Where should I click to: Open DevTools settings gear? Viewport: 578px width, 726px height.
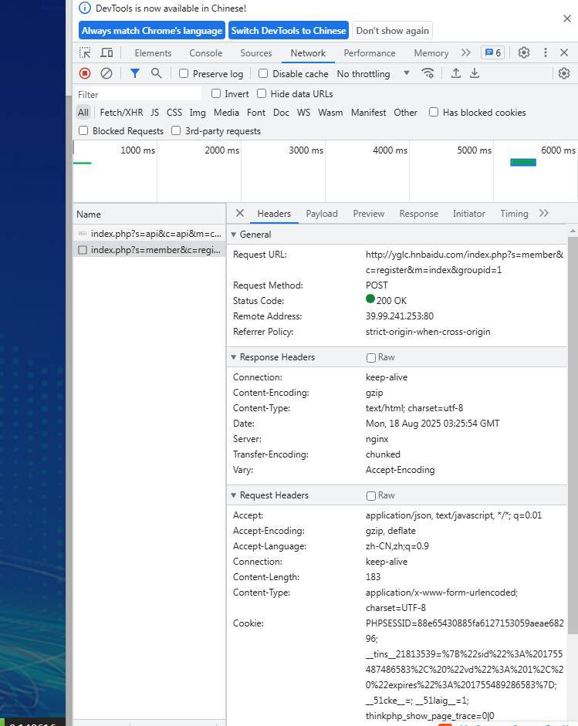pyautogui.click(x=523, y=52)
